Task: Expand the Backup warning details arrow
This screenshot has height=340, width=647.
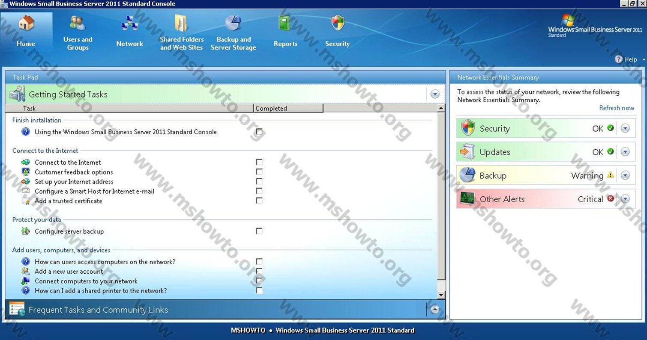Action: 625,175
